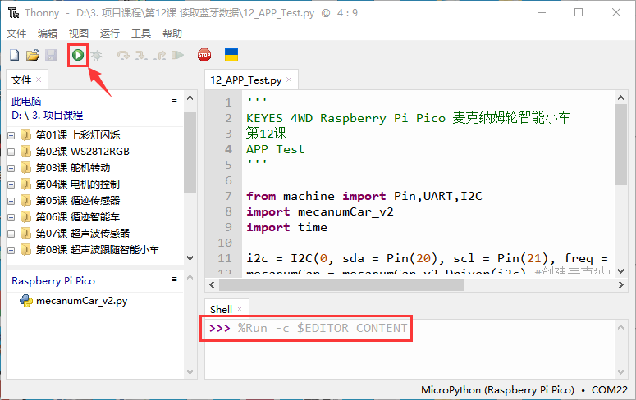This screenshot has height=400, width=636.
Task: Click the Step over debugging icon
Action: tap(123, 55)
